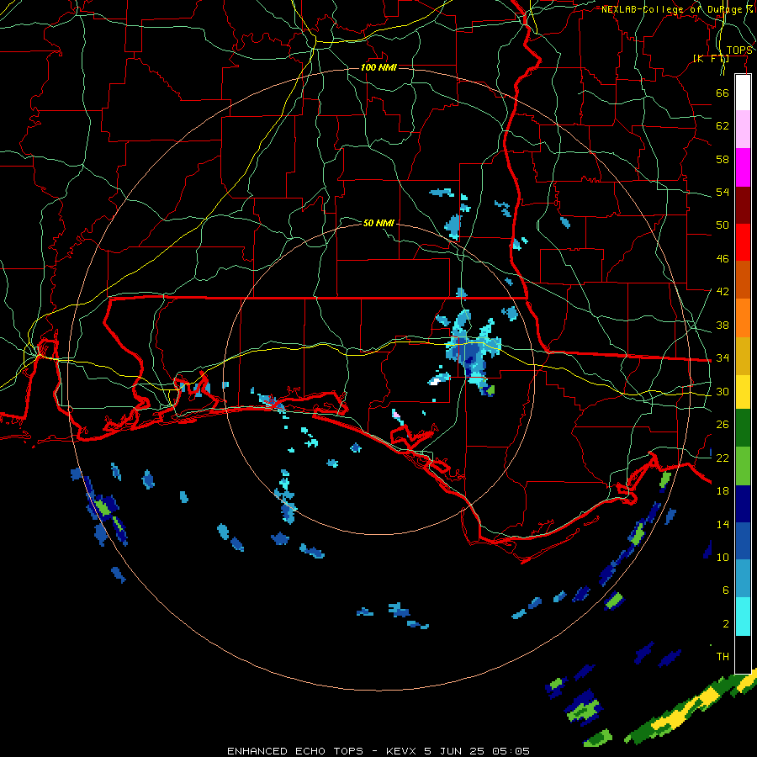Click the 30 legend value
This screenshot has height=757, width=757.
pos(723,391)
